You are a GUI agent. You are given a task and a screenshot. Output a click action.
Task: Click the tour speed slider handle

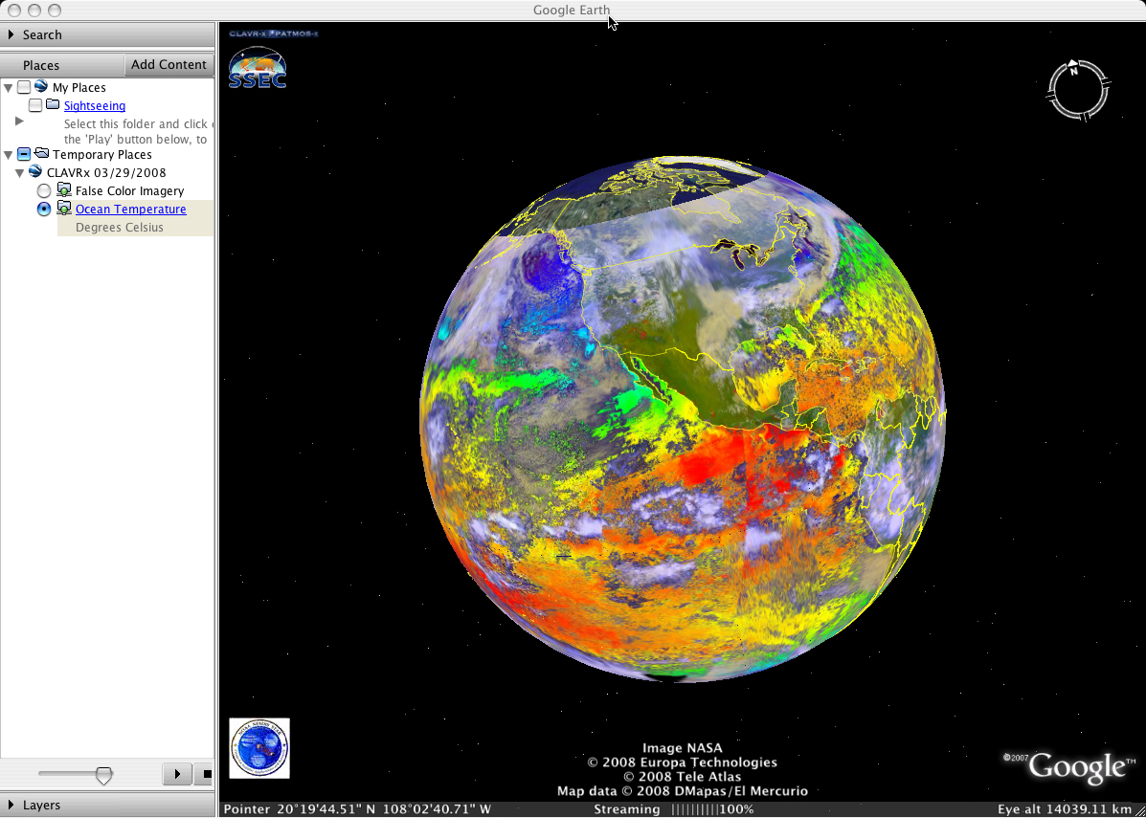coord(104,775)
